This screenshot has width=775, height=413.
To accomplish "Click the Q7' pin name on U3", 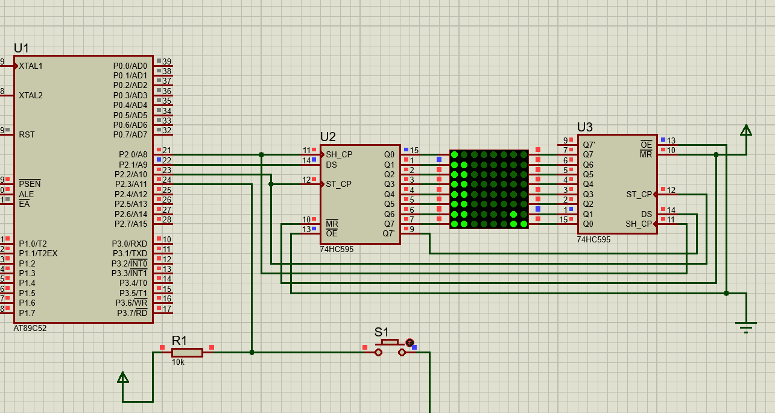I will click(589, 145).
